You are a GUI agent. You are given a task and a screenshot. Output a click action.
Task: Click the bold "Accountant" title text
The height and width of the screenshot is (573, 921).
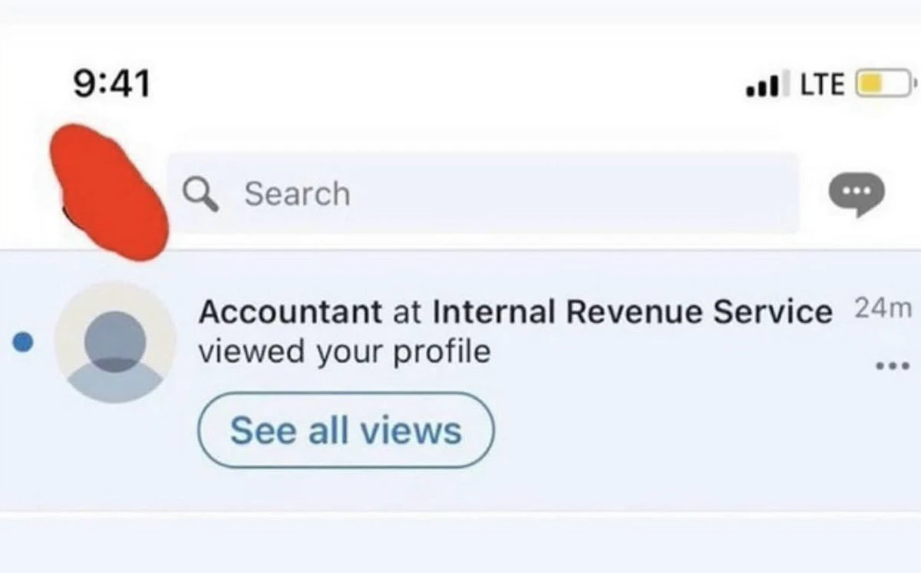click(290, 311)
